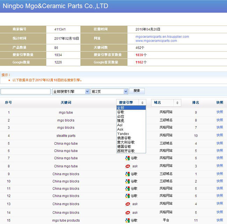This screenshot has width=227, height=224.
Task: Select 意大利谷歌 in the engine list
Action: [131, 142]
